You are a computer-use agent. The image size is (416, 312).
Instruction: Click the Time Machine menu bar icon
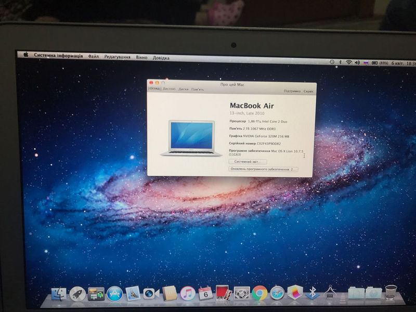pyautogui.click(x=332, y=62)
